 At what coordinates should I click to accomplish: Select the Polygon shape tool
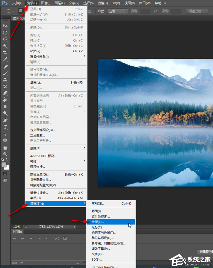pos(5,140)
